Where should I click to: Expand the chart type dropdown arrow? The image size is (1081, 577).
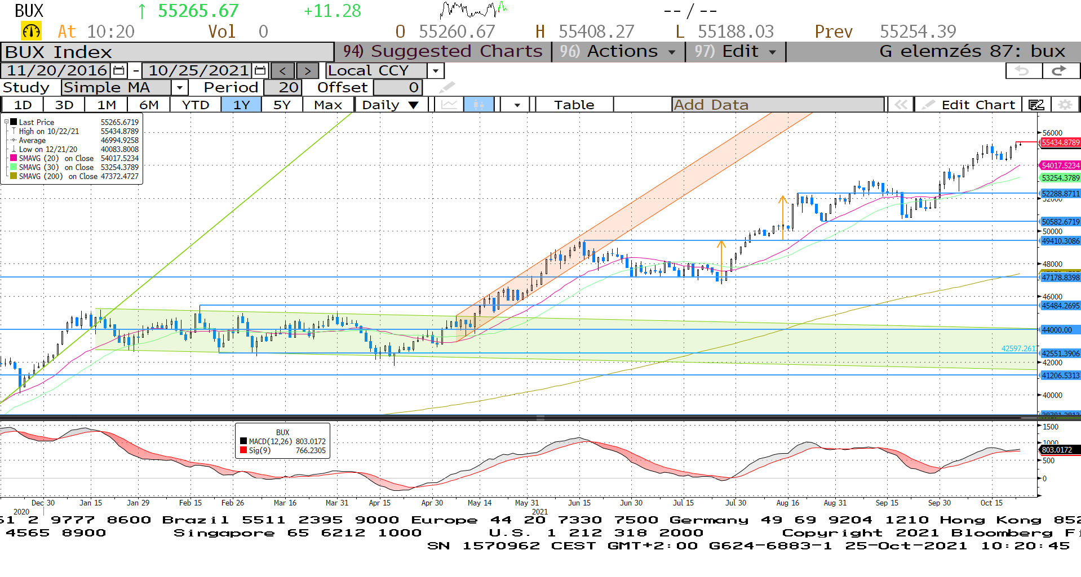click(x=517, y=105)
